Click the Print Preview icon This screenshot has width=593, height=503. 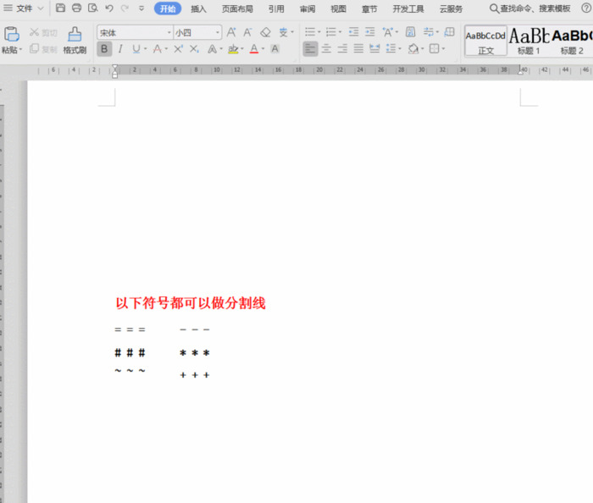pos(93,8)
